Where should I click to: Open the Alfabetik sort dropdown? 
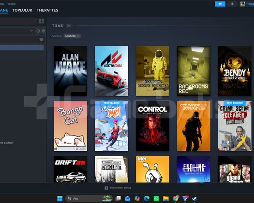click(72, 36)
